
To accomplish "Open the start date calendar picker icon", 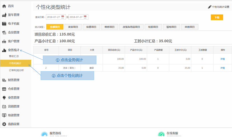I will [63, 17].
